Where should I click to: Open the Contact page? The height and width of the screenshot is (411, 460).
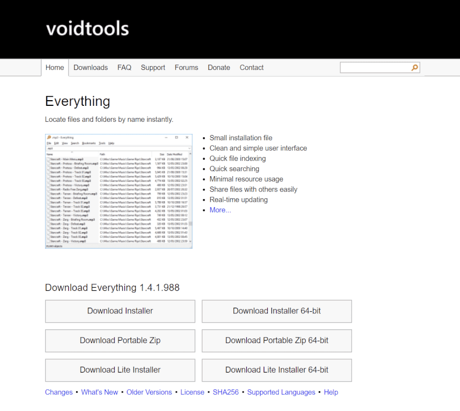pos(251,67)
